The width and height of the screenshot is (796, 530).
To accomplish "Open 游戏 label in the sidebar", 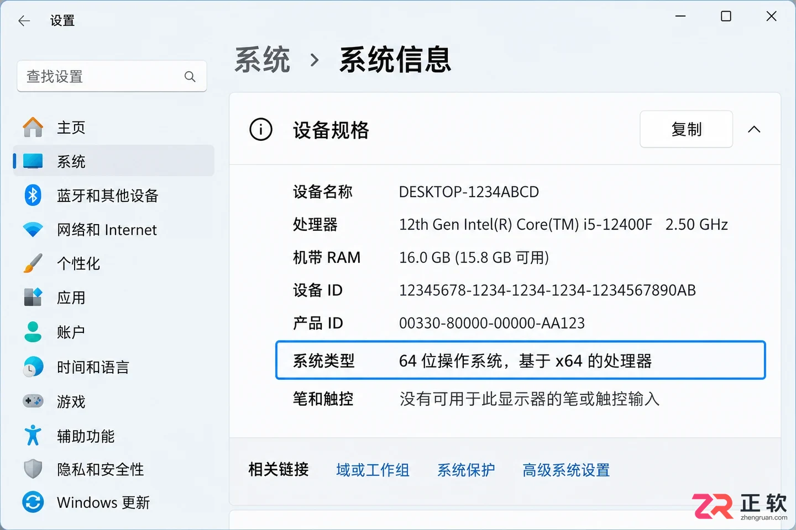I will tap(71, 401).
